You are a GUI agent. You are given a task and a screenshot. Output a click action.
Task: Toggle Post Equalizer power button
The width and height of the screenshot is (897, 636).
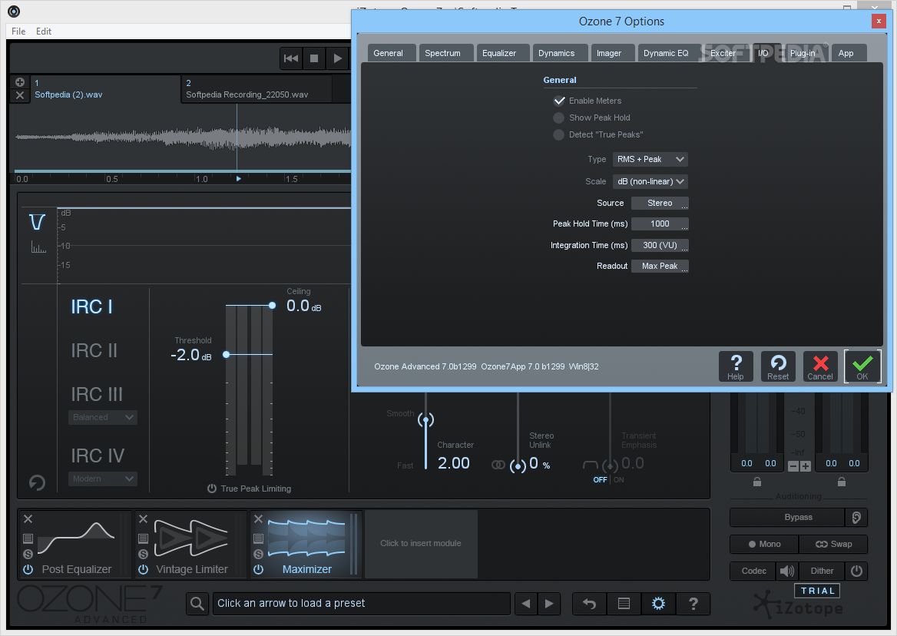pyautogui.click(x=28, y=569)
